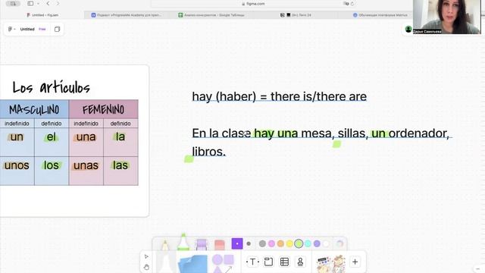Select the green highlighter tool

pos(183,242)
